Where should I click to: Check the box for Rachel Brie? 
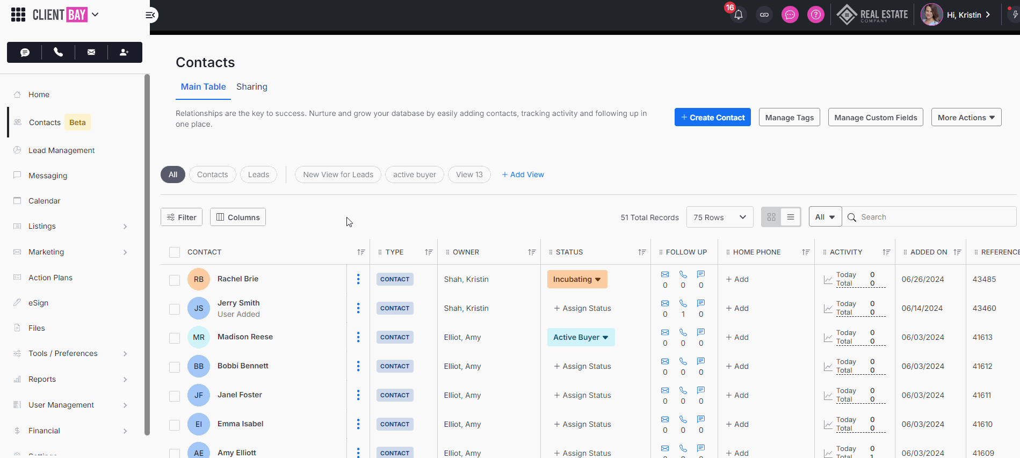(175, 280)
